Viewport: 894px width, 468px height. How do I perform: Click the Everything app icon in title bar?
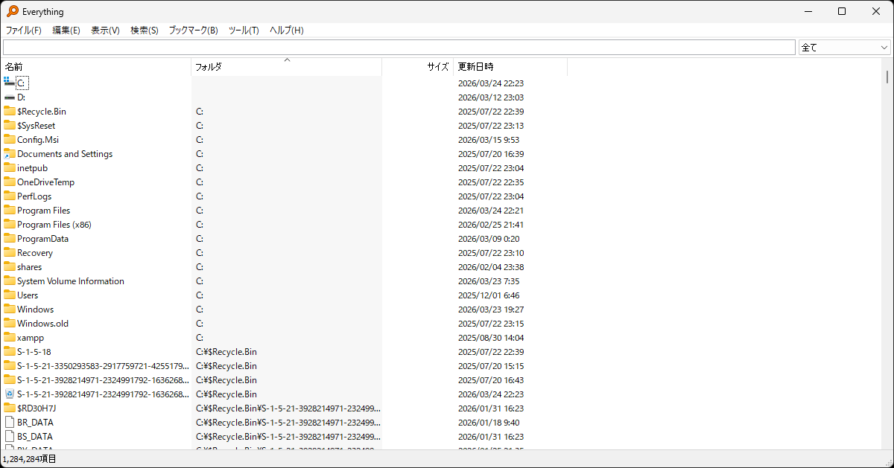12,11
